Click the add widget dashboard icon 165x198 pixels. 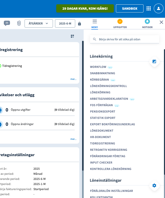[72, 36]
